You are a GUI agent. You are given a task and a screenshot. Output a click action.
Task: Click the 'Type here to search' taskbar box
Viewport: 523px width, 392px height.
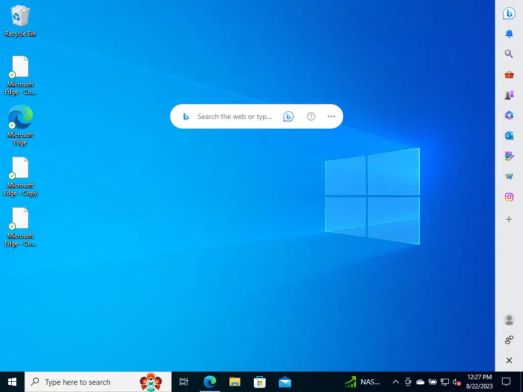coord(98,382)
